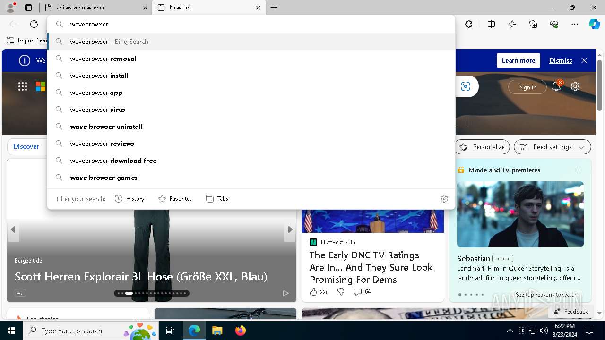
Task: Close the New tab tab
Action: (x=258, y=8)
